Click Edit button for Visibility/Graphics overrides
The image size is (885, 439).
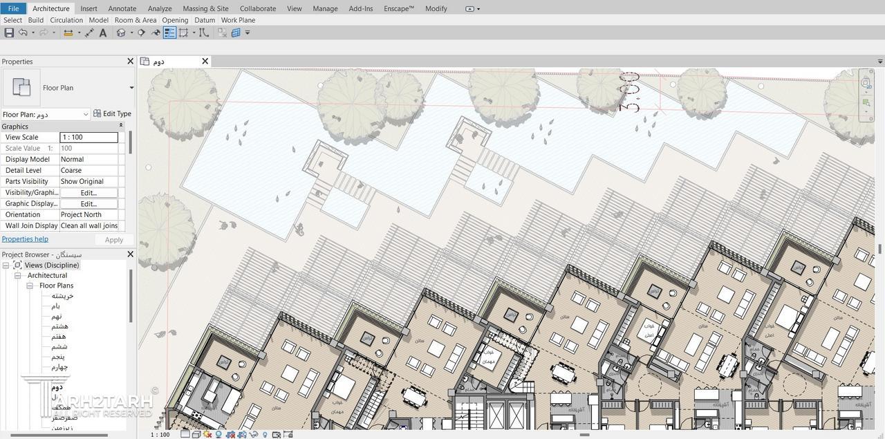(88, 193)
